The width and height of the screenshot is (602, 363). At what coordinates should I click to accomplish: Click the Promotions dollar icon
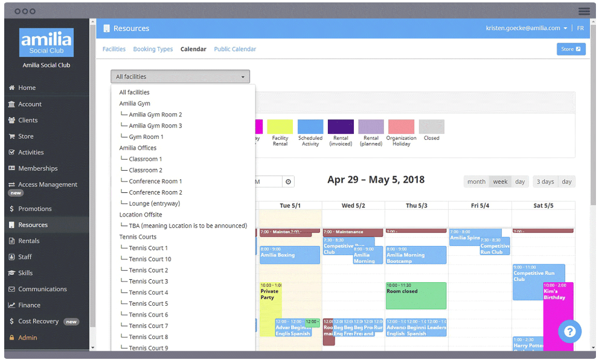click(x=11, y=209)
